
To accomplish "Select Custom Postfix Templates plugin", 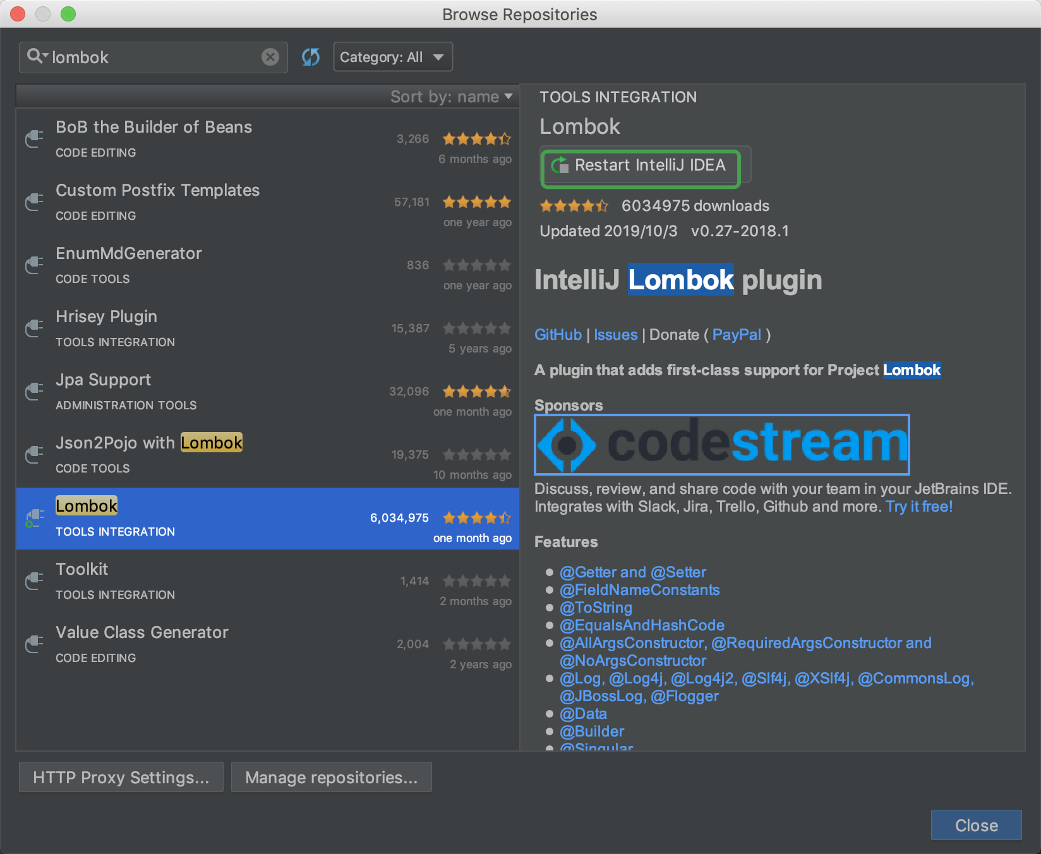I will pos(267,203).
